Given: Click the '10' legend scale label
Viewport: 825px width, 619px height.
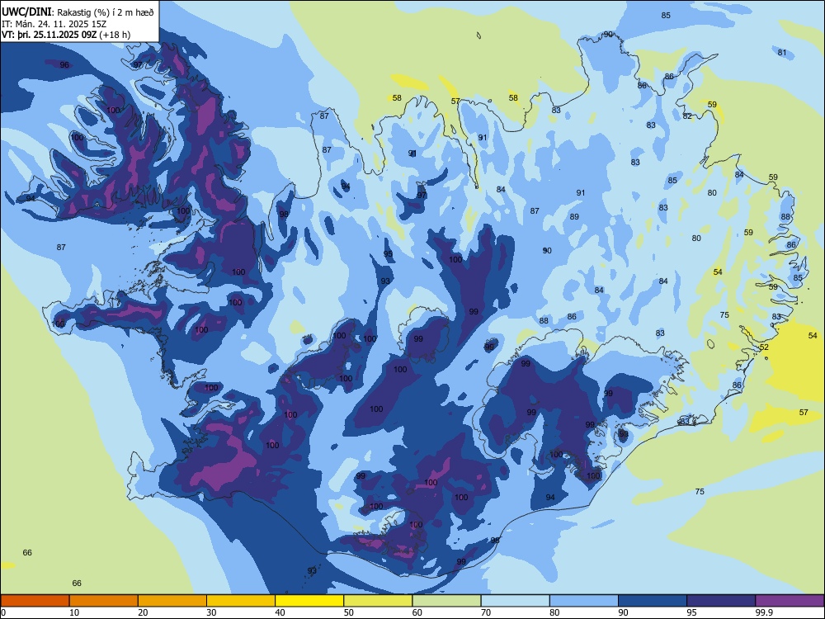Looking at the screenshot, I should [74, 612].
